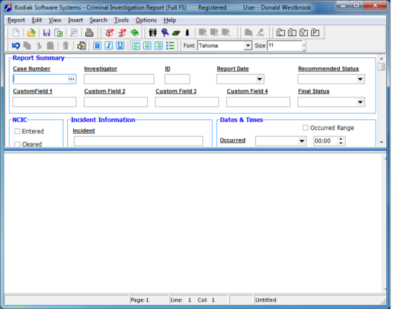This screenshot has width=399, height=309.
Task: Enable the Occurred Range checkbox
Action: point(305,128)
